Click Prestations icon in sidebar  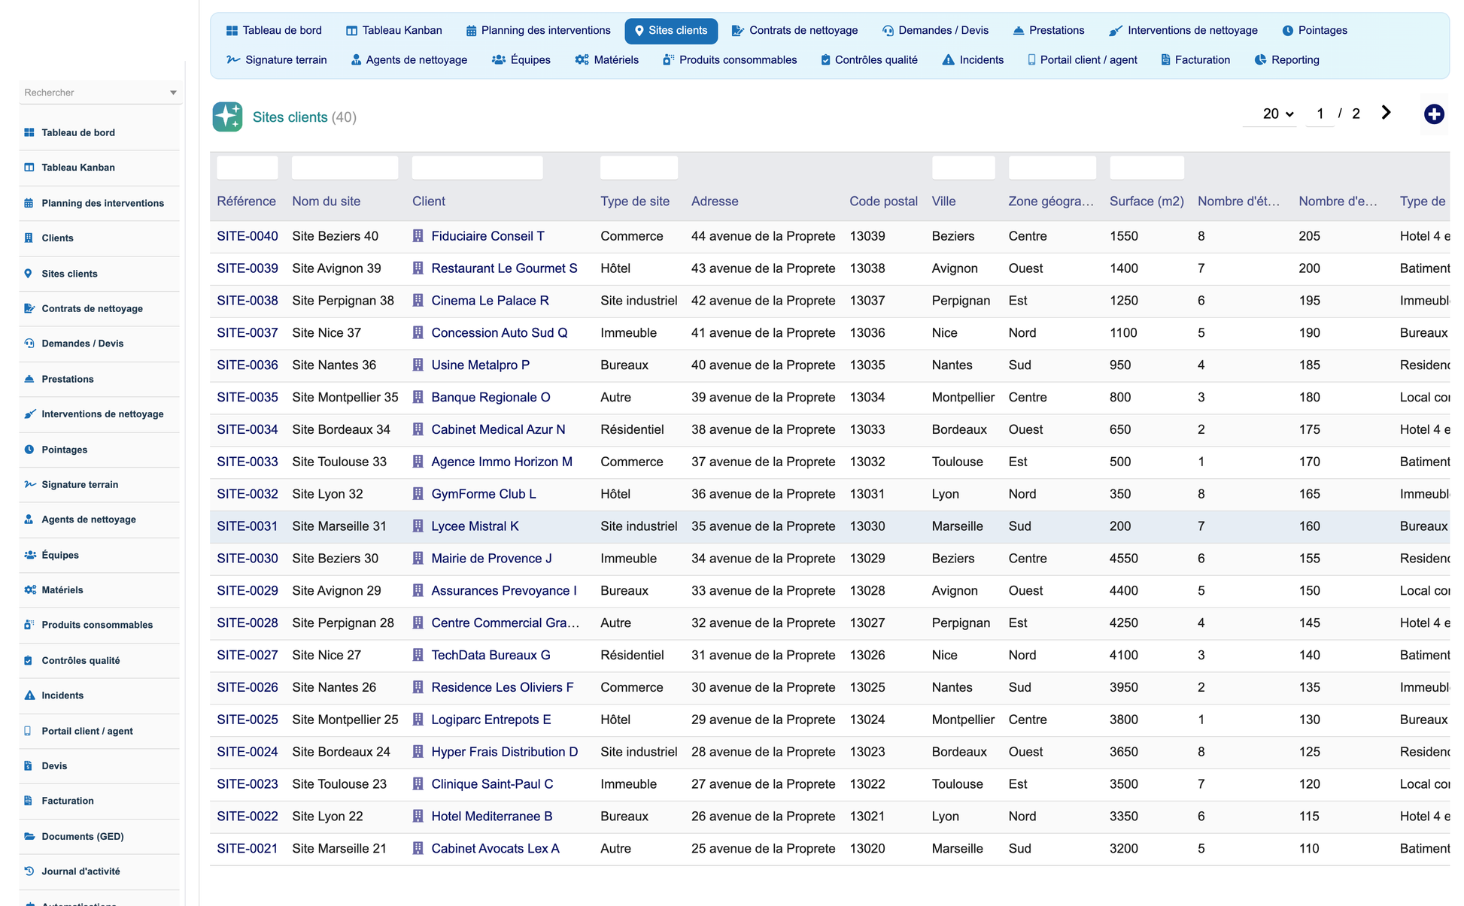(29, 379)
